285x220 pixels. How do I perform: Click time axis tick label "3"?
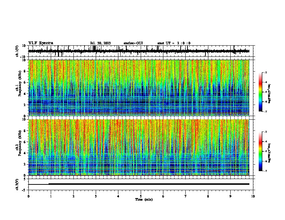pyautogui.click(x=96, y=196)
